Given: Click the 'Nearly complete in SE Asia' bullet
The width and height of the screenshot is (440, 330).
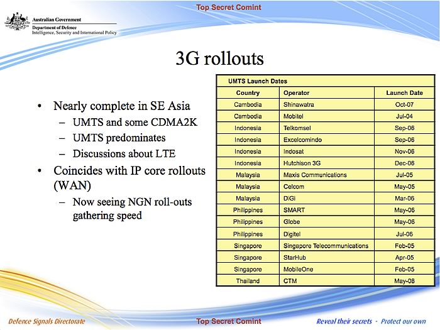Looking at the screenshot, I should 122,106.
